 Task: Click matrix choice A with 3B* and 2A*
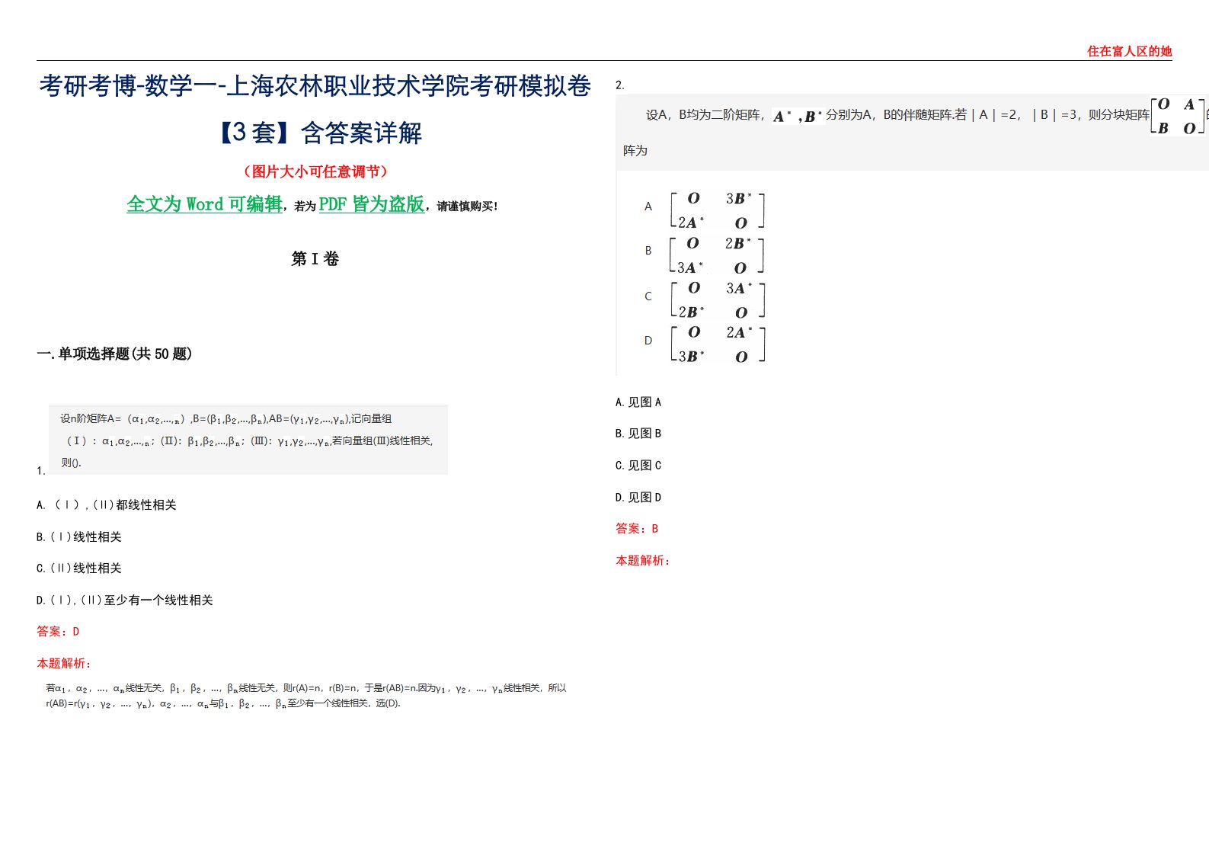tap(717, 210)
